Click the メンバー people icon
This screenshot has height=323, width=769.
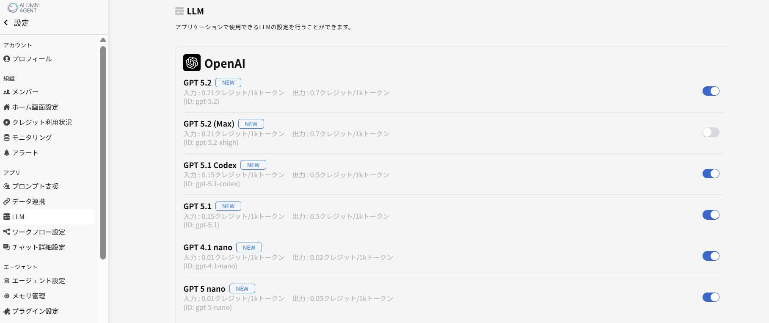tap(7, 92)
